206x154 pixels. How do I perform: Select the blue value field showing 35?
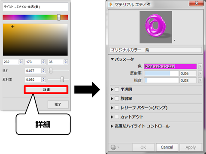click(56, 62)
